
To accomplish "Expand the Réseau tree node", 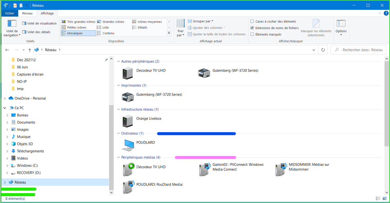I will coord(5,182).
